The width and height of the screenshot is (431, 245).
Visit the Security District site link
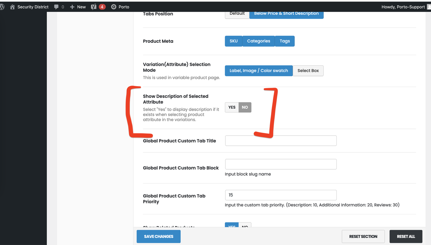(33, 7)
